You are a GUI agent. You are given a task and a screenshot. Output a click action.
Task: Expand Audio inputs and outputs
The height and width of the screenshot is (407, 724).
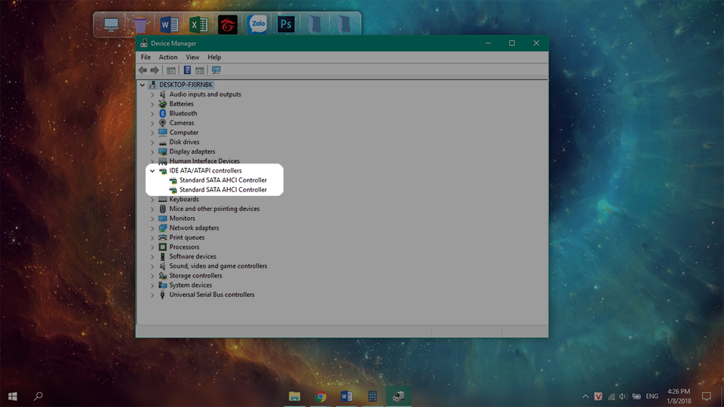(152, 95)
